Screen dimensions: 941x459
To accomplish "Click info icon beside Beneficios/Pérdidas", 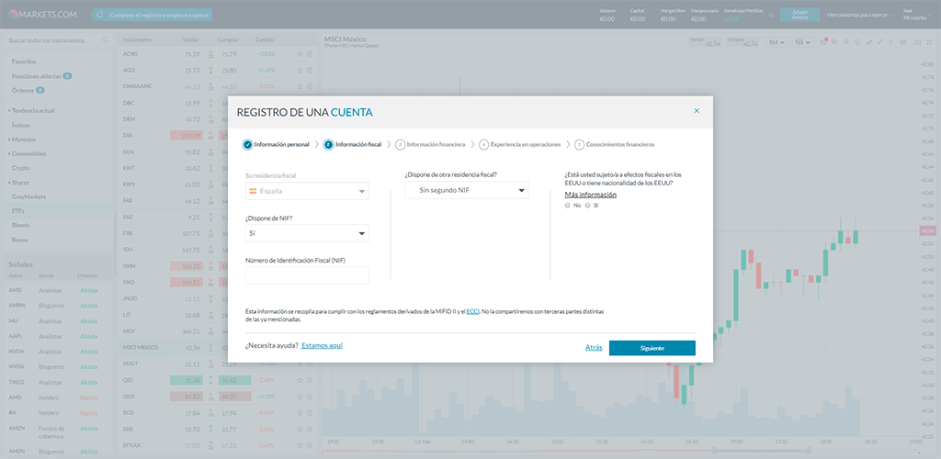I will pos(771,15).
